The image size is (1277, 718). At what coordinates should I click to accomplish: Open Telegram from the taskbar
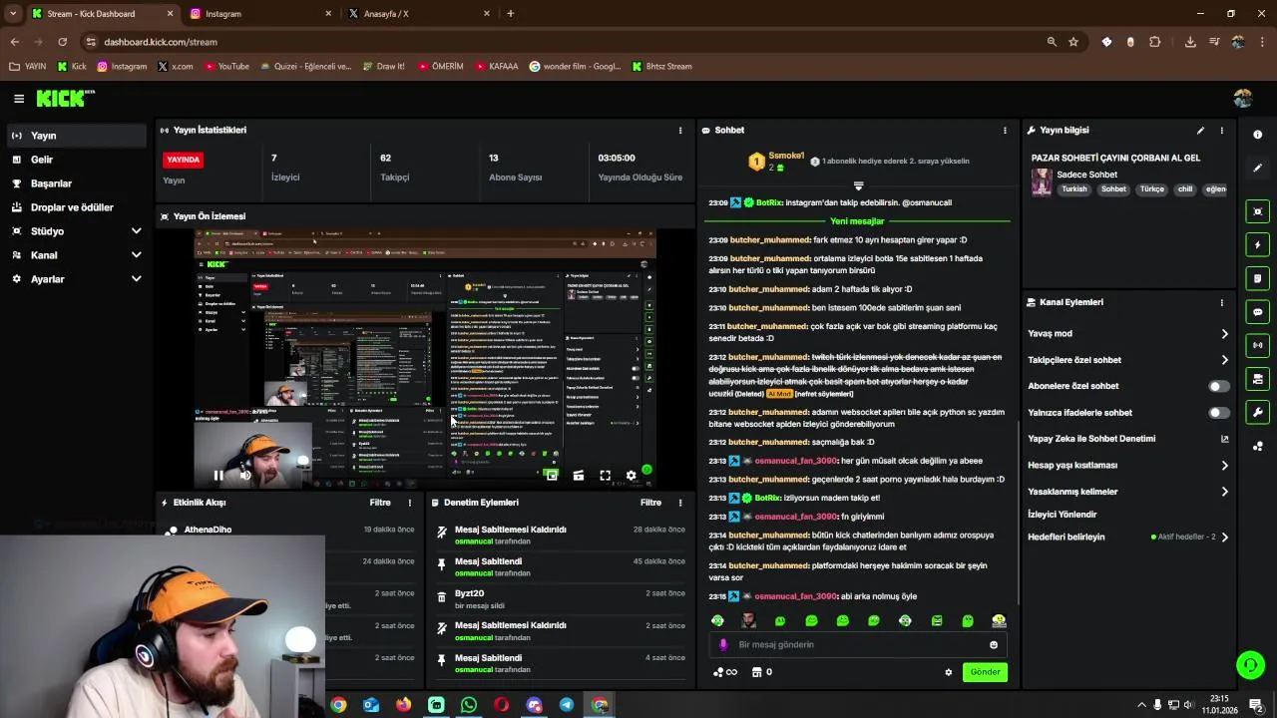pos(567,705)
